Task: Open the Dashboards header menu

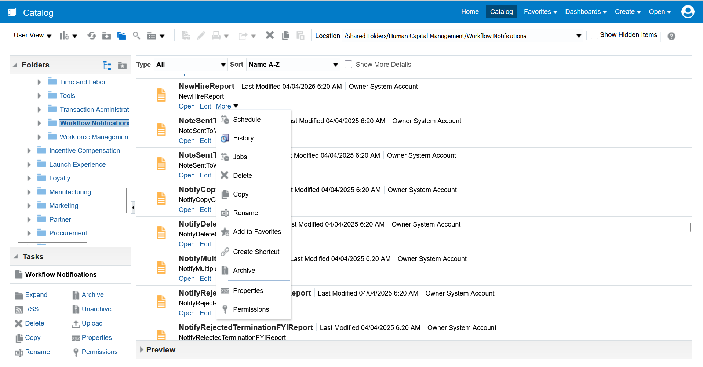Action: click(586, 12)
